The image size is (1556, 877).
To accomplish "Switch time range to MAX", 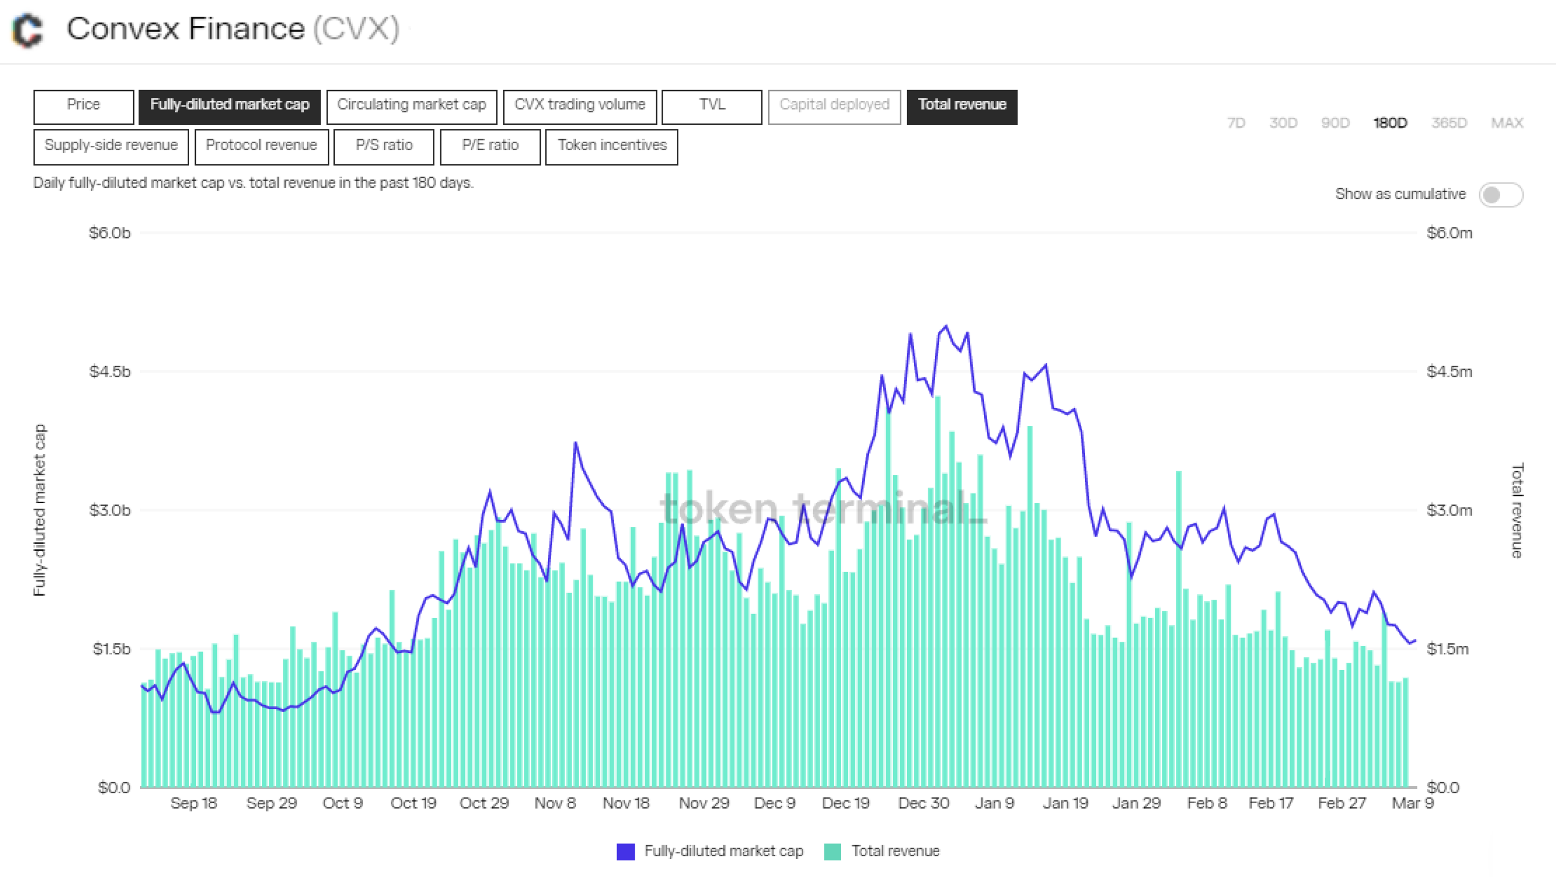I will pyautogui.click(x=1507, y=123).
